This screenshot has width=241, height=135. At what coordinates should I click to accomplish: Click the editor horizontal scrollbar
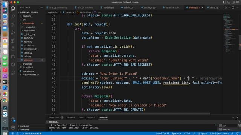pos(135,114)
